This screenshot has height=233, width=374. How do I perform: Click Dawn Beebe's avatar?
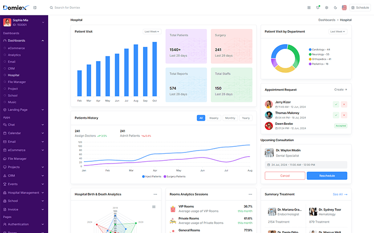(269, 126)
